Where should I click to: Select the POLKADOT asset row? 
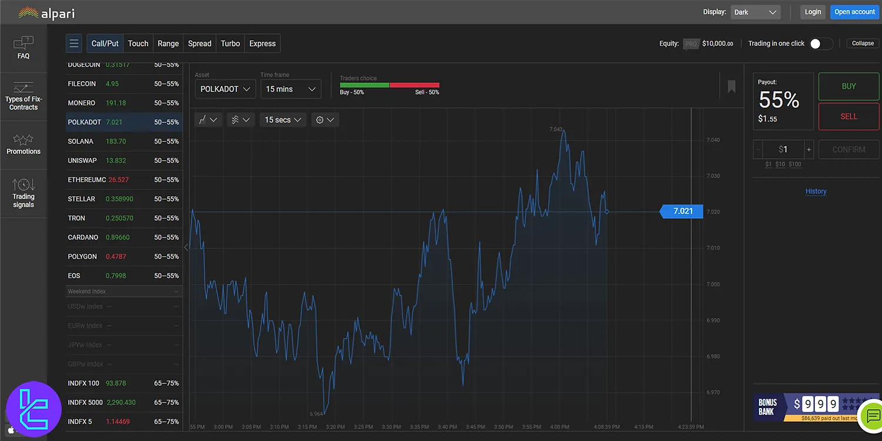coord(123,122)
